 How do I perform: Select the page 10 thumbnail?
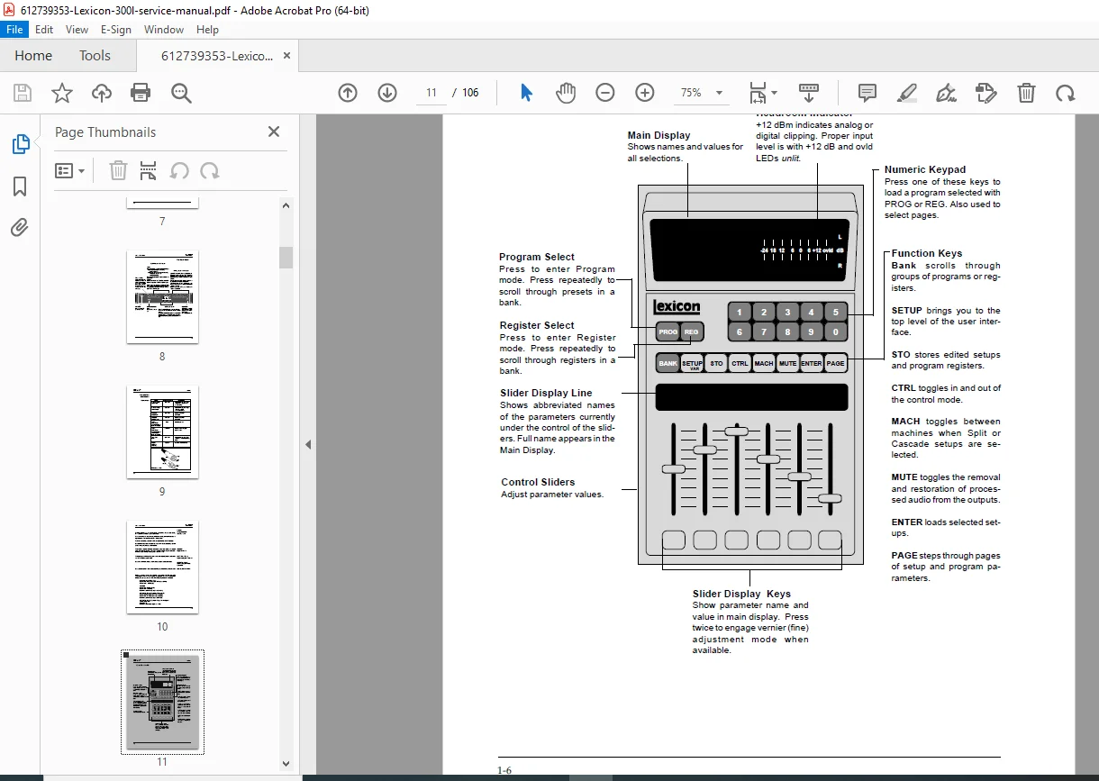click(162, 567)
